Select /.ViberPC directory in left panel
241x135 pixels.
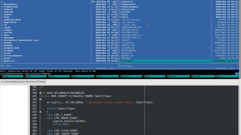(7, 9)
